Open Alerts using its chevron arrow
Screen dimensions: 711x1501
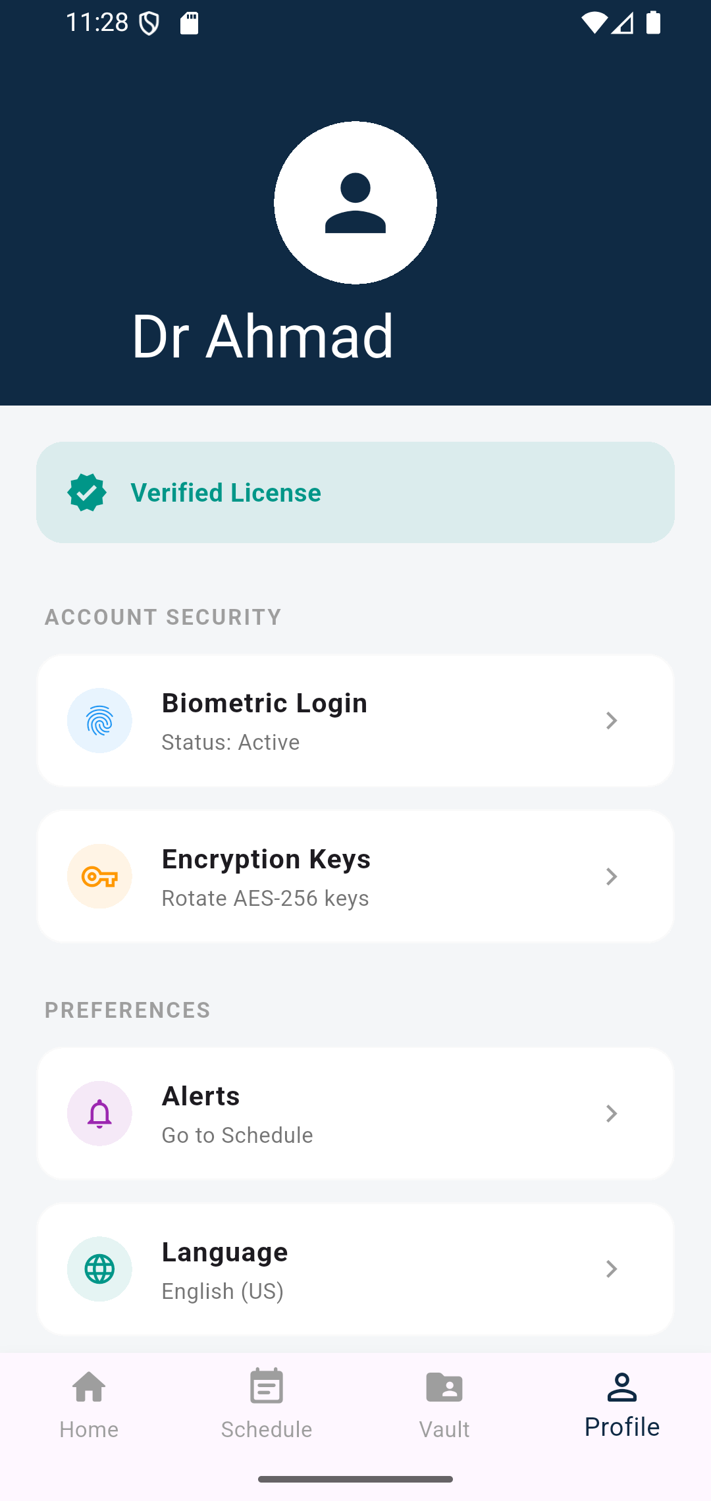pos(611,1113)
